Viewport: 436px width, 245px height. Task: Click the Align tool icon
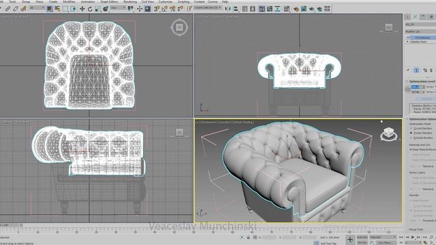(236, 9)
